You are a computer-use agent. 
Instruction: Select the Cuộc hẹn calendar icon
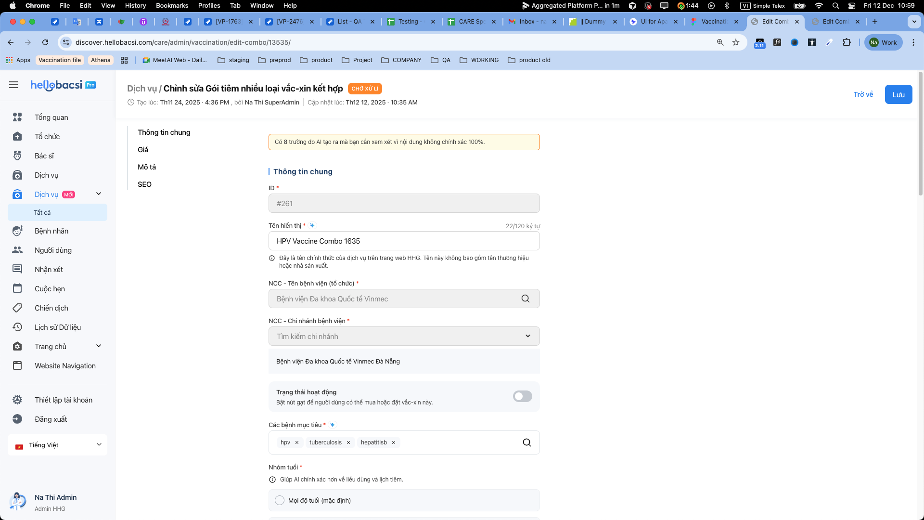(17, 288)
